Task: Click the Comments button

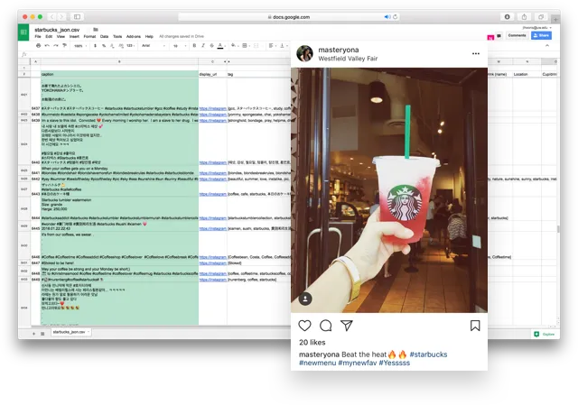Action: [x=517, y=35]
